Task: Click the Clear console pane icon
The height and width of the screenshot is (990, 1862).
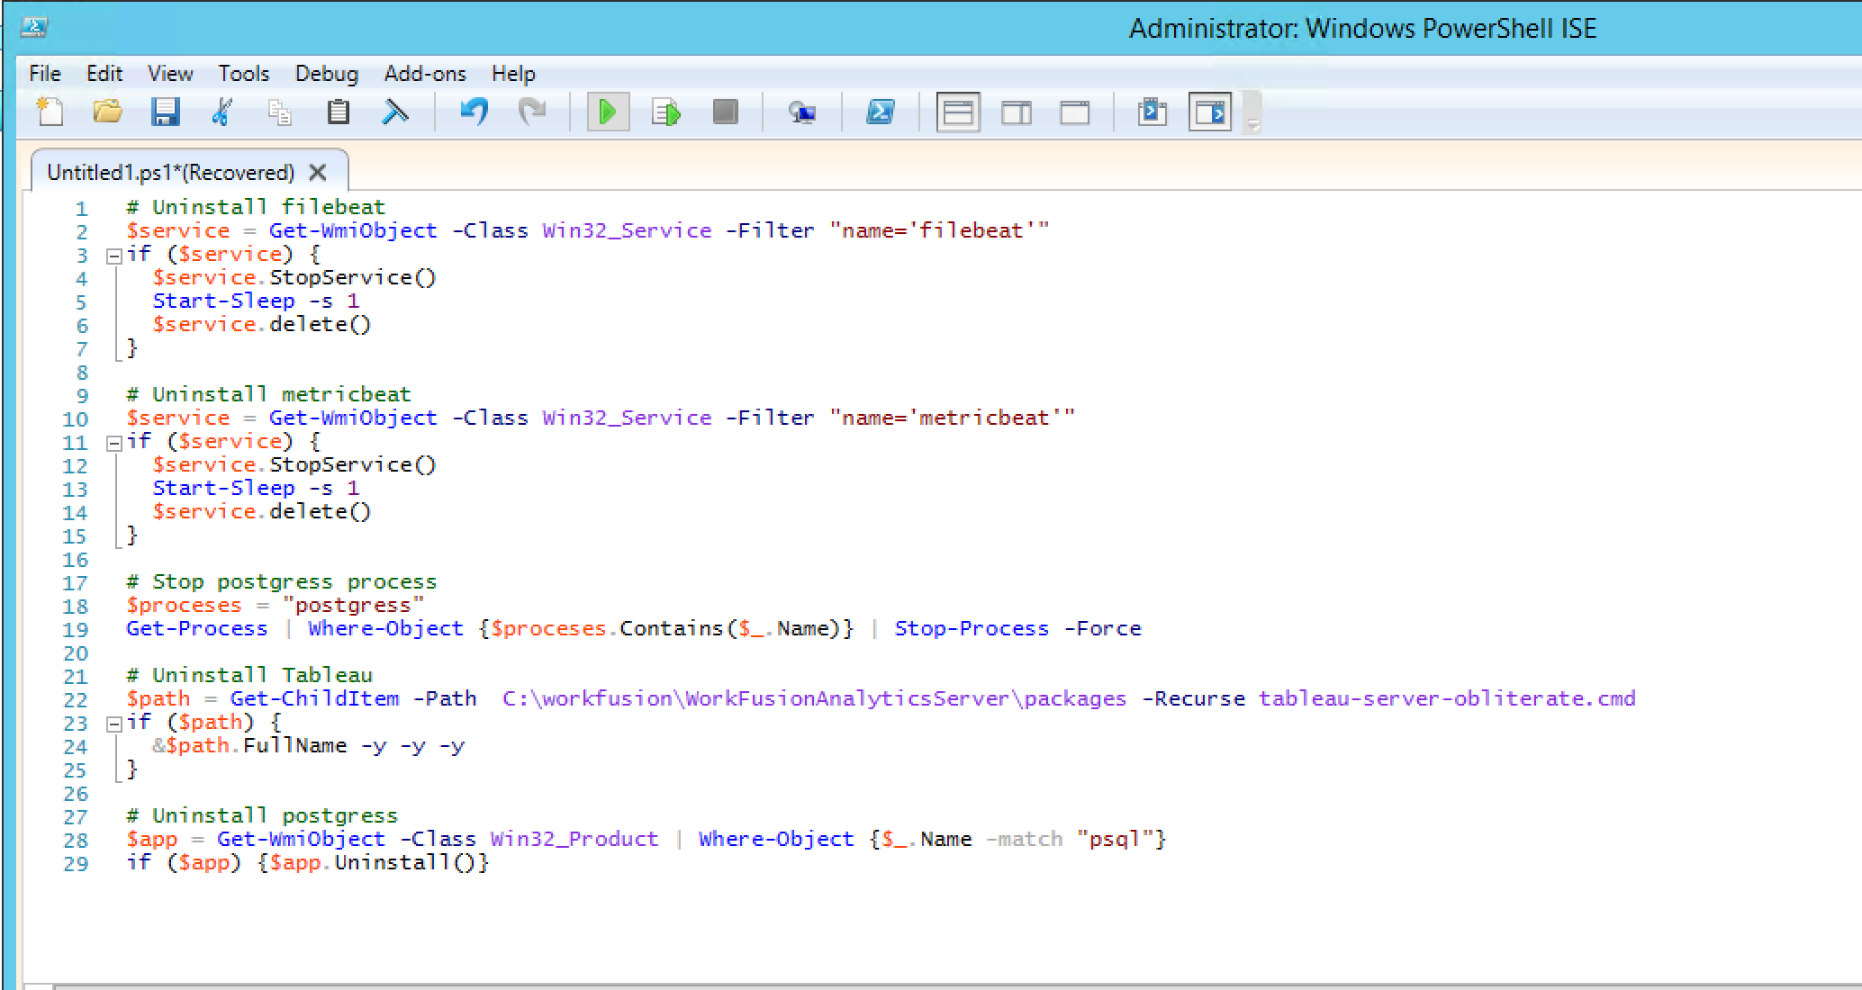Action: pos(395,112)
